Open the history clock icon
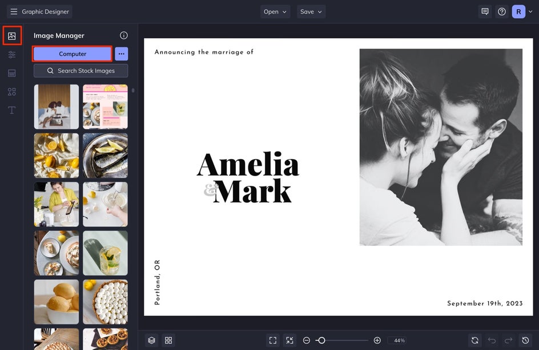 pyautogui.click(x=525, y=340)
